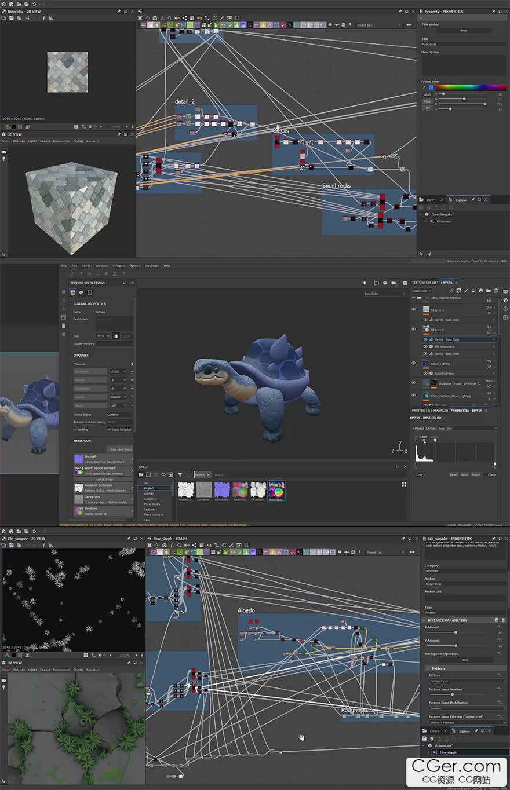
Task: Toggle eye of Baked Lighting effect
Action: 425,374
